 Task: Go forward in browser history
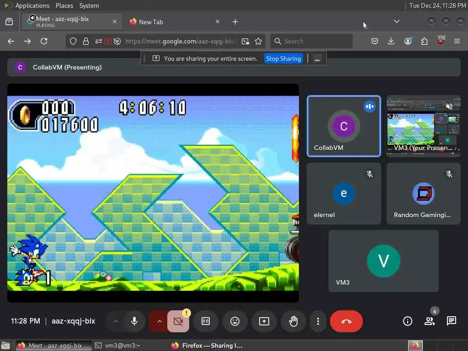click(27, 41)
